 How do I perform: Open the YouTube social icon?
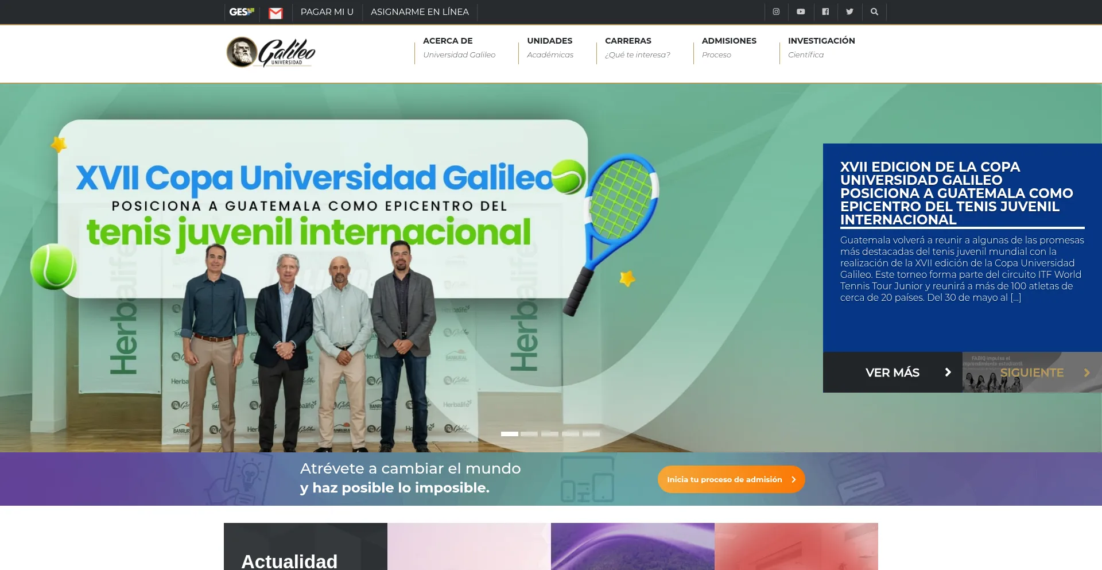pyautogui.click(x=801, y=11)
